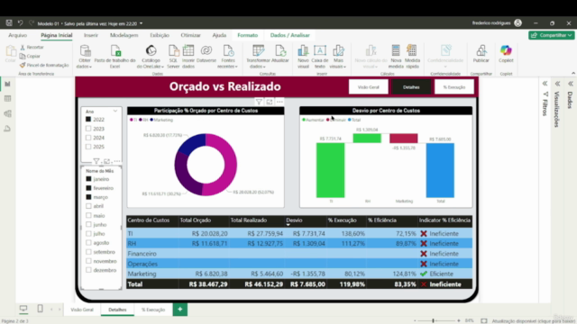The height and width of the screenshot is (324, 577).
Task: Switch to Report view in left sidebar
Action: (7, 84)
